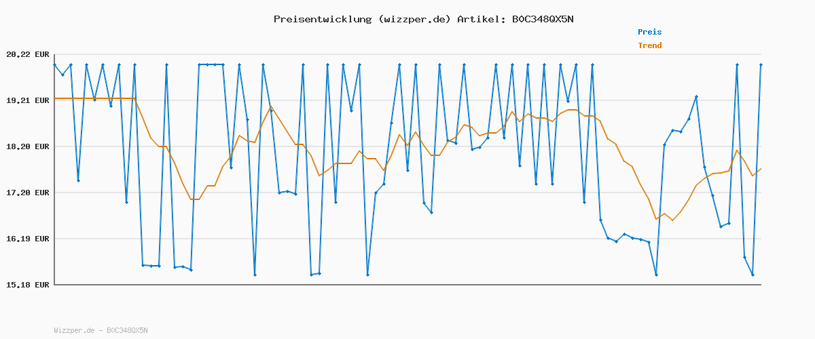This screenshot has height=339, width=815.
Task: Click the 18.20 EUR axis label
Action: click(x=27, y=146)
